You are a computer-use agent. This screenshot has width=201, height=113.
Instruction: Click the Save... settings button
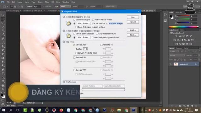pyautogui.click(x=133, y=35)
